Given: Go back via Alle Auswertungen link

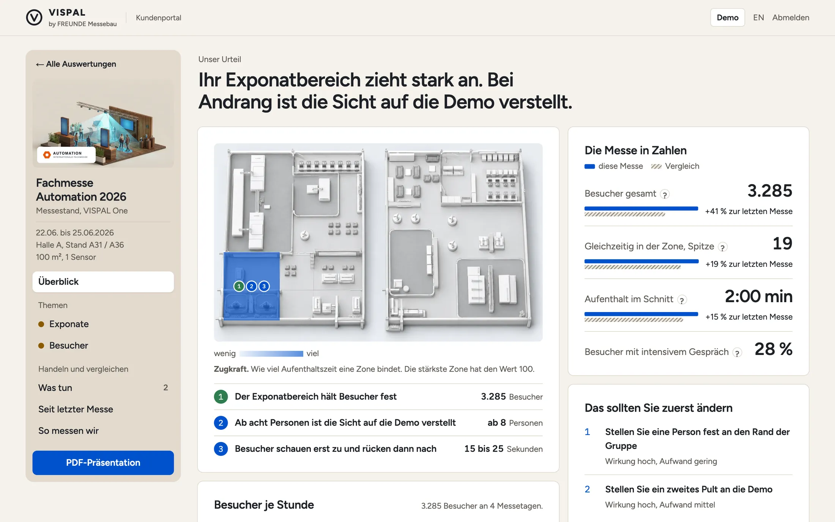Looking at the screenshot, I should pyautogui.click(x=76, y=64).
